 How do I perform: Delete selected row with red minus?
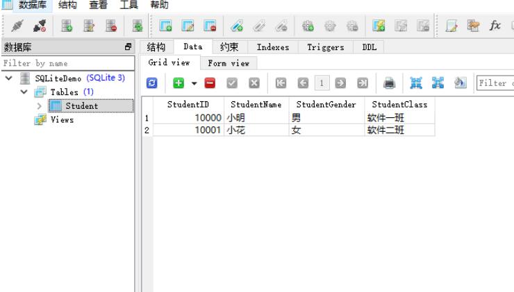click(x=210, y=83)
